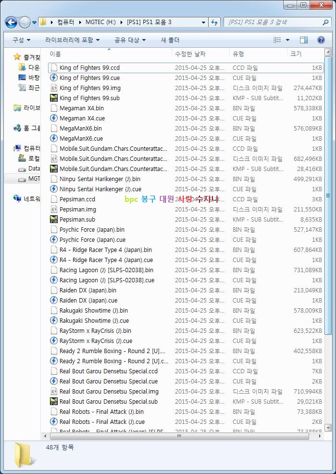Click the King of Fighters 99.img disc icon
336x474 pixels.
tap(54, 88)
